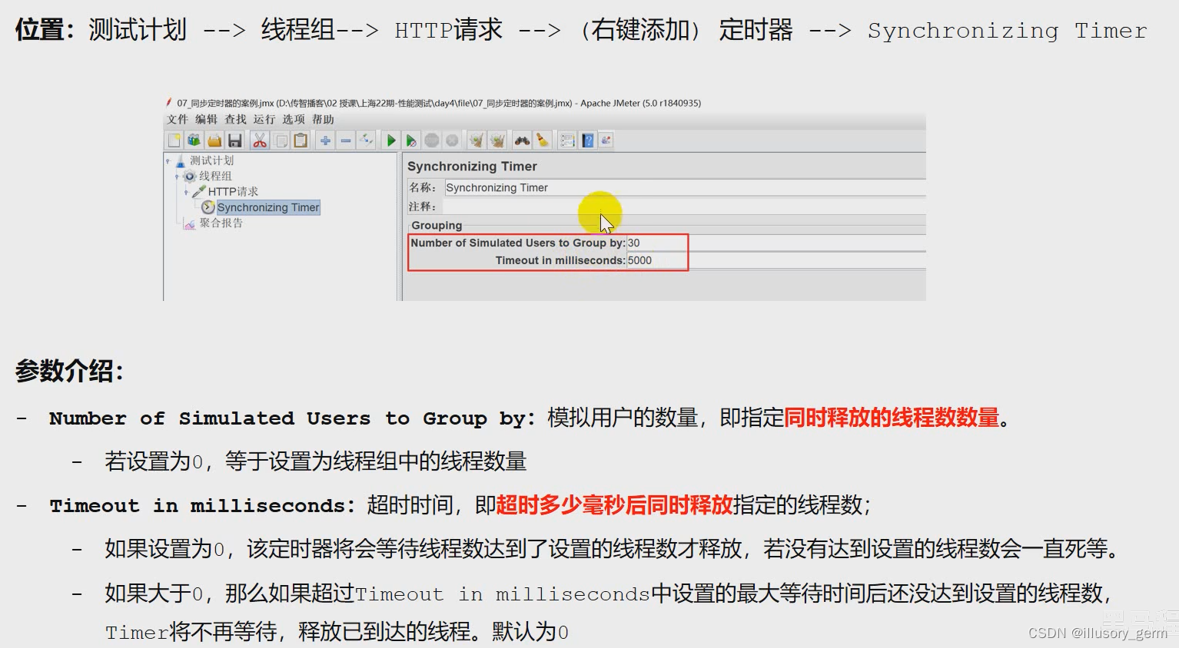Click the Clear results broom icon
1179x648 pixels.
pyautogui.click(x=477, y=141)
